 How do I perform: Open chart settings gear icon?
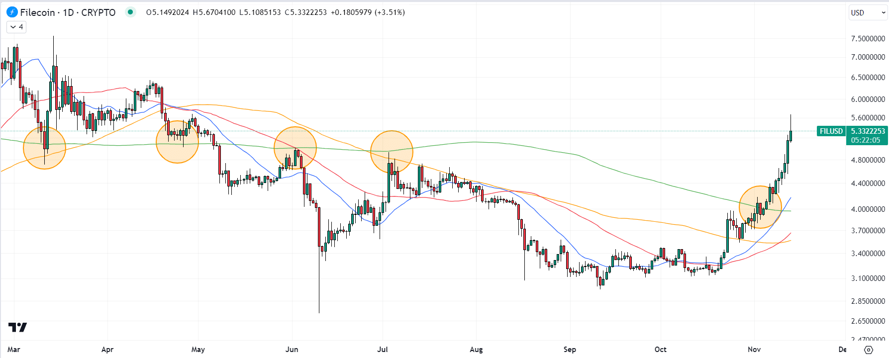[x=868, y=350]
